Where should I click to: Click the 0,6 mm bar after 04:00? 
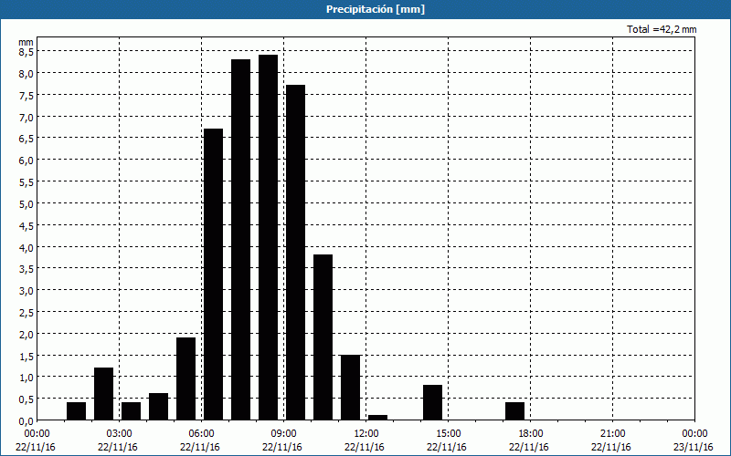[x=158, y=407]
